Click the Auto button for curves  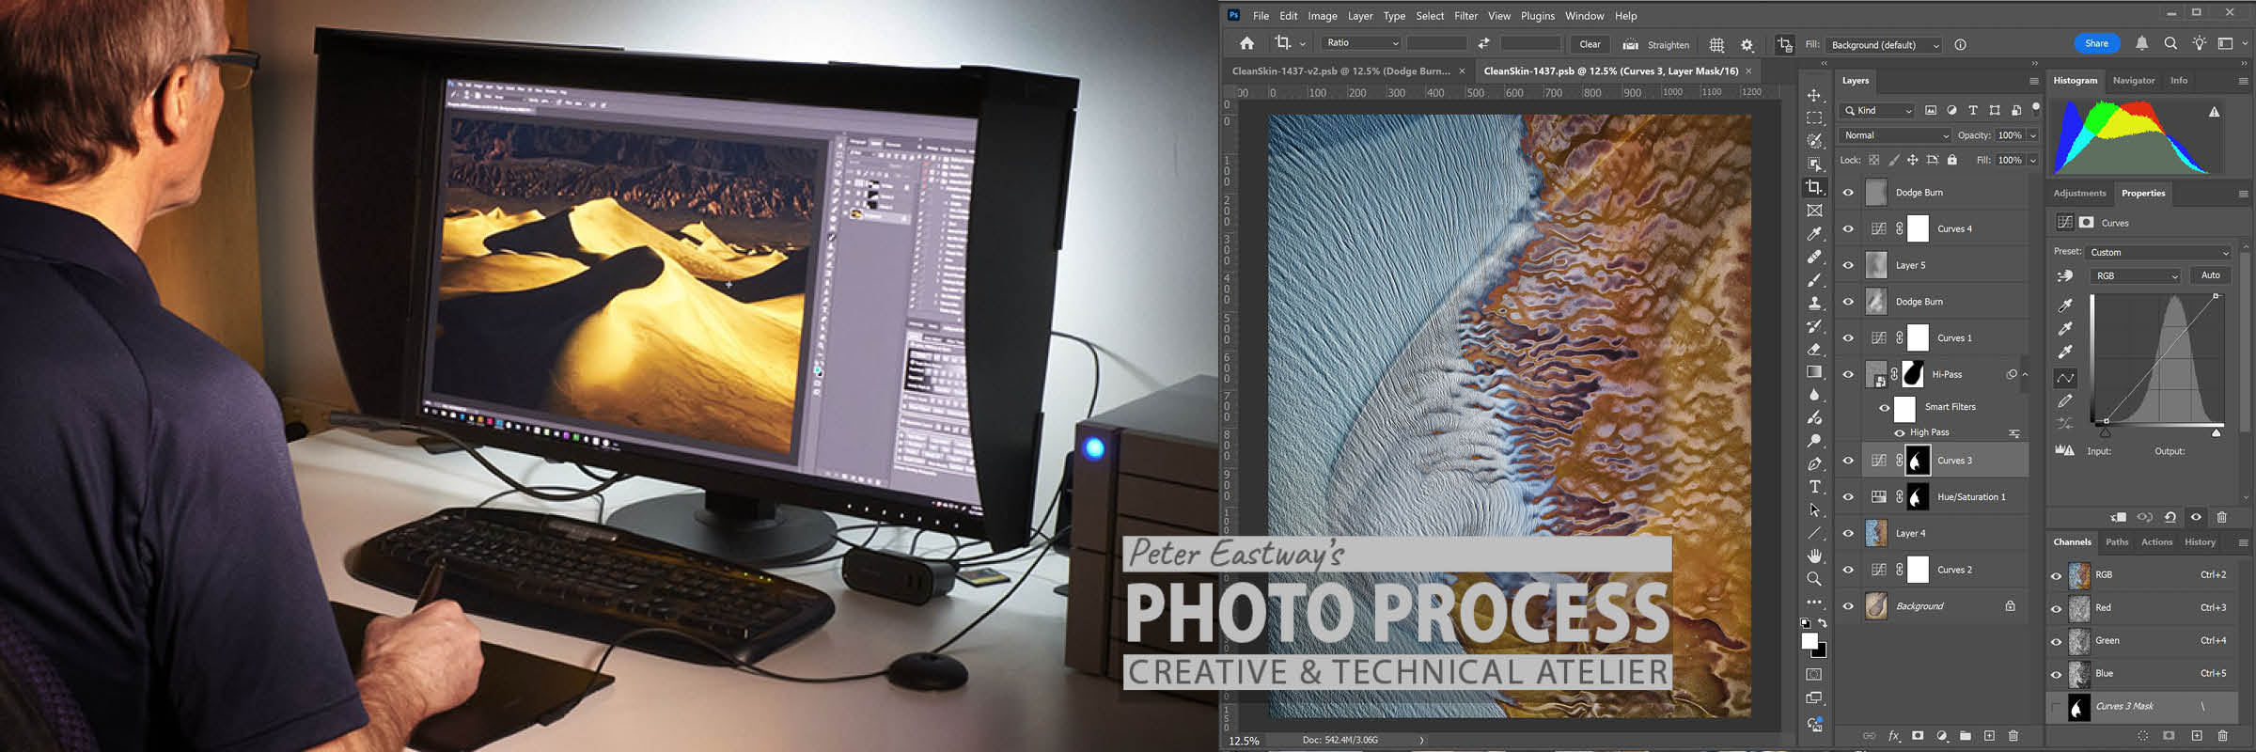click(2210, 275)
